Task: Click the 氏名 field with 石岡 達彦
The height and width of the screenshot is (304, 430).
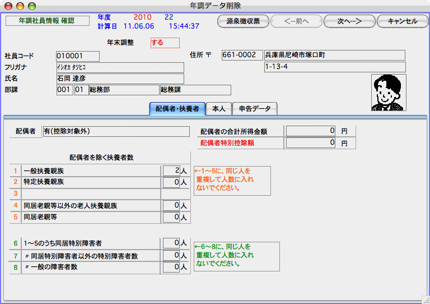Action: [x=120, y=79]
